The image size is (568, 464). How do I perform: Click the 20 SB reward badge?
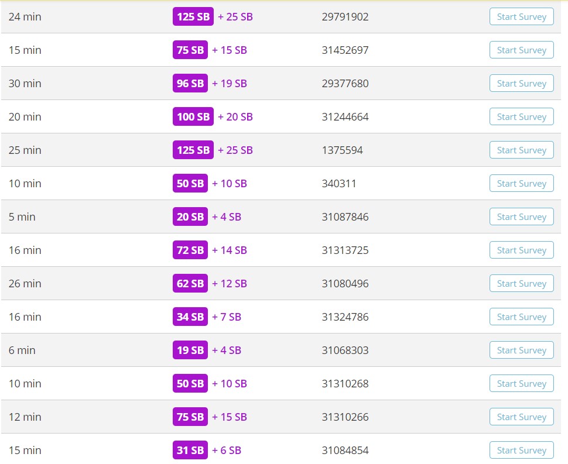coord(190,217)
